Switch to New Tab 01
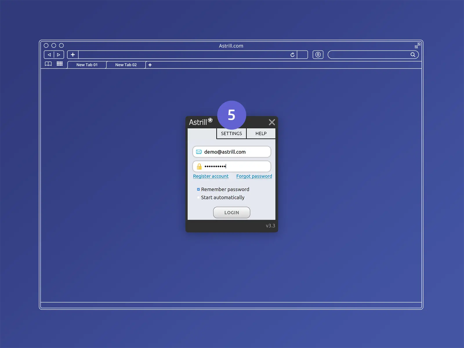The width and height of the screenshot is (464, 348). click(x=87, y=65)
